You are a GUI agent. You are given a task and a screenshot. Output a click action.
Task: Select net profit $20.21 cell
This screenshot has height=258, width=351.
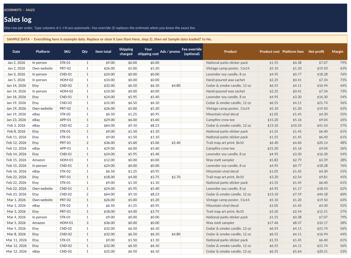click(x=316, y=251)
